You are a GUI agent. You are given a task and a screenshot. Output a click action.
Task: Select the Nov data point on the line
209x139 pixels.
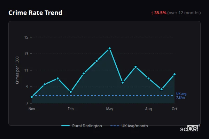[x=32, y=97]
